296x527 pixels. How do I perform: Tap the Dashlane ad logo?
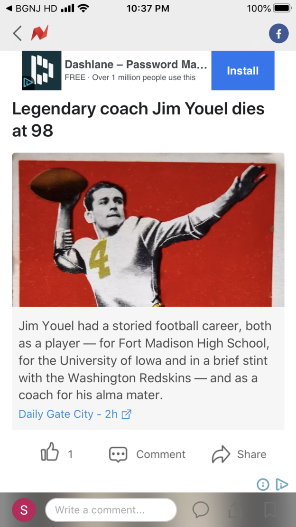(42, 71)
